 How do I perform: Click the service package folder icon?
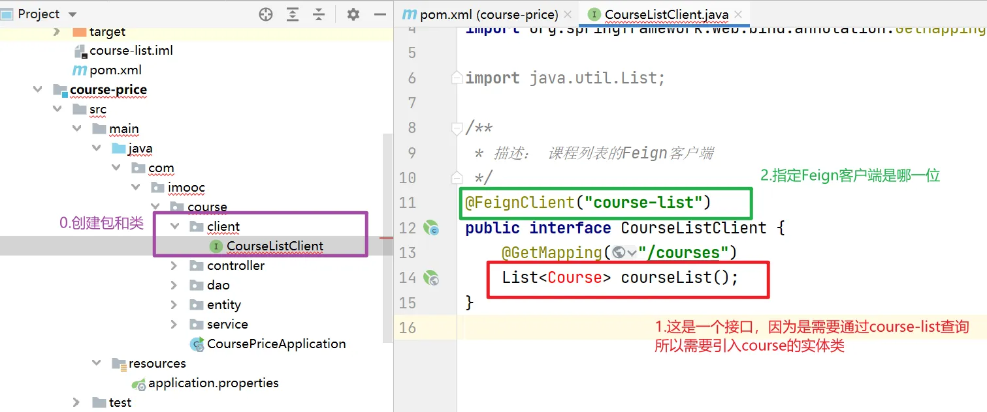196,324
